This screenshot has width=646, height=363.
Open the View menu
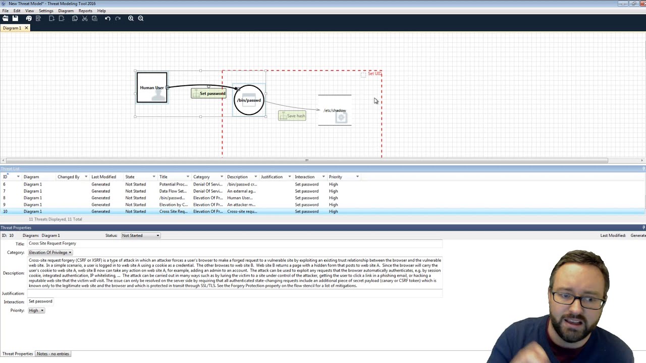(x=30, y=11)
